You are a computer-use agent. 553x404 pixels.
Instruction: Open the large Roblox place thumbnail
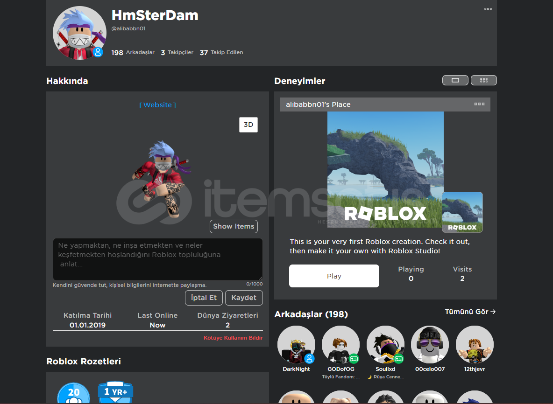(x=385, y=169)
